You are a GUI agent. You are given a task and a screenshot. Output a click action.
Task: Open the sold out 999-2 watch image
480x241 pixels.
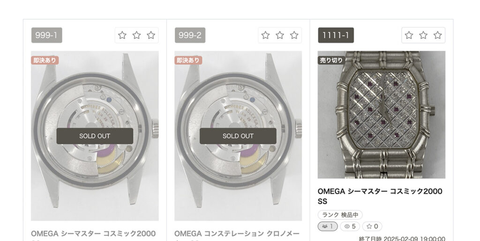click(x=238, y=136)
